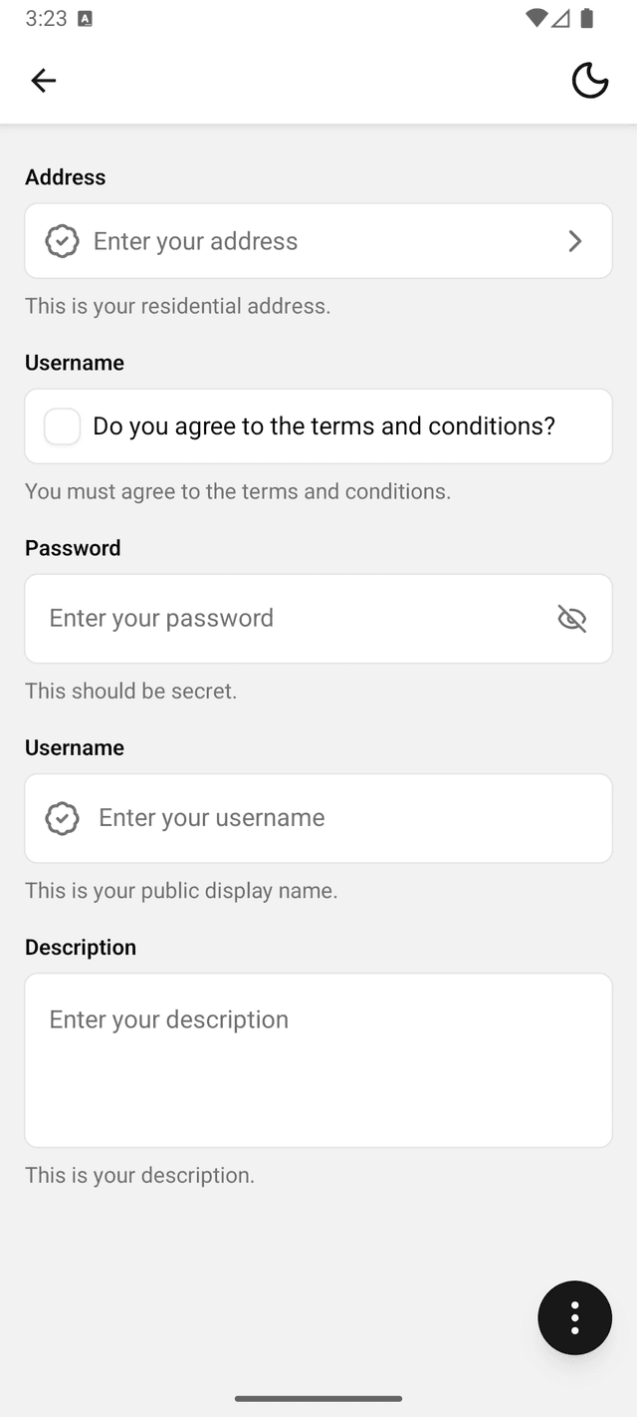
Task: Tap the Wi-Fi status bar icon
Action: pos(536,18)
